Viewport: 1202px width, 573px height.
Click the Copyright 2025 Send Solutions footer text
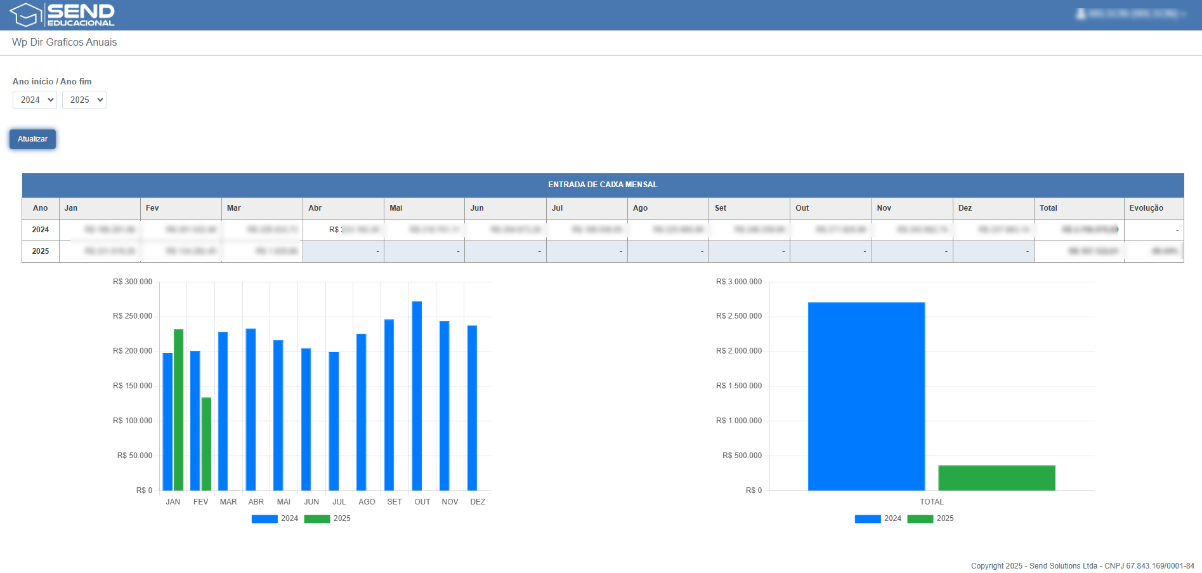(x=1083, y=566)
